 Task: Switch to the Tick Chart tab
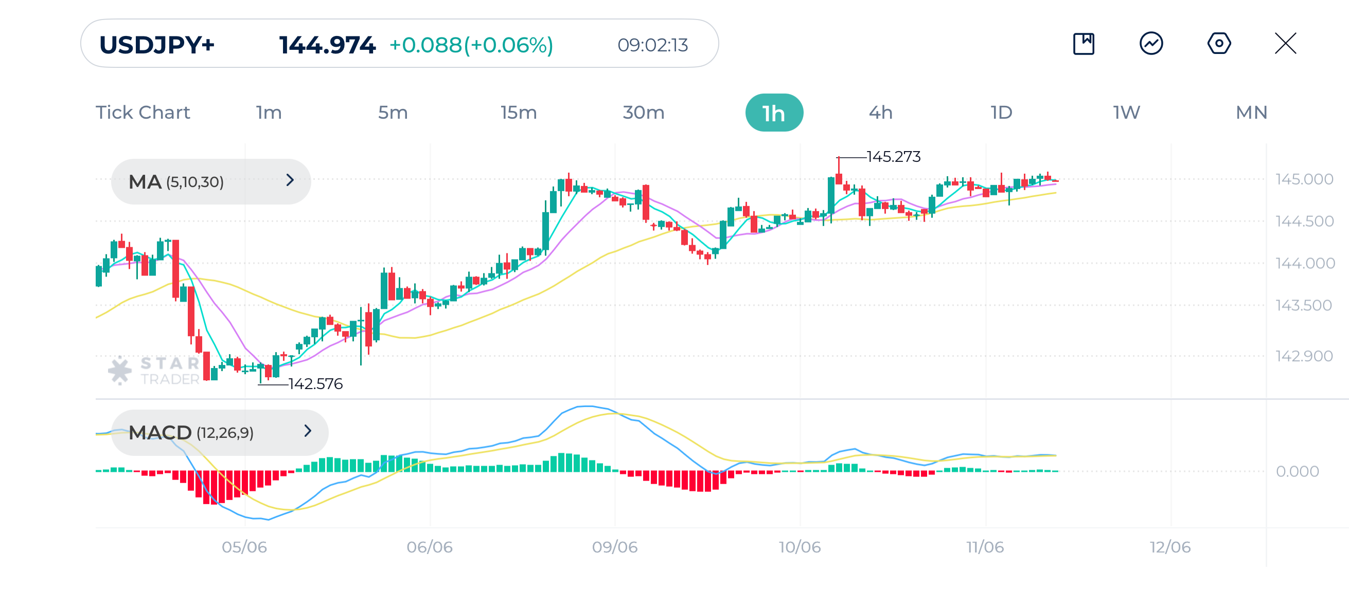click(143, 112)
